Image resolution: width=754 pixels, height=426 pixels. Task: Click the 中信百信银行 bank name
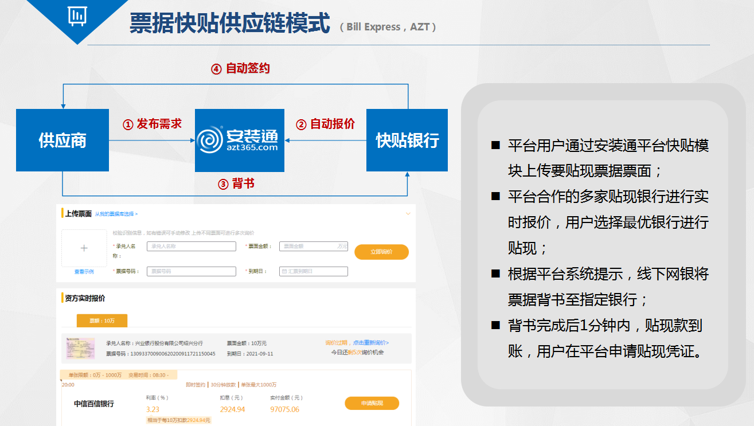click(x=94, y=404)
